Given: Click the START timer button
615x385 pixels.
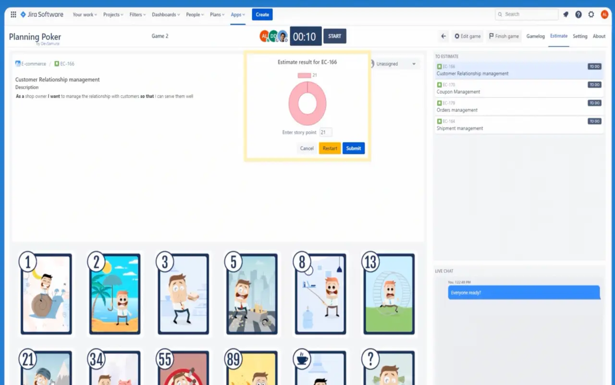Looking at the screenshot, I should click(335, 36).
